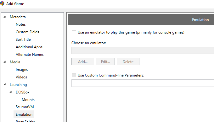Screen dimensions: 214x122
Task: Click the LaunchBox cube icon in title bar
Action: [x=2, y=3]
